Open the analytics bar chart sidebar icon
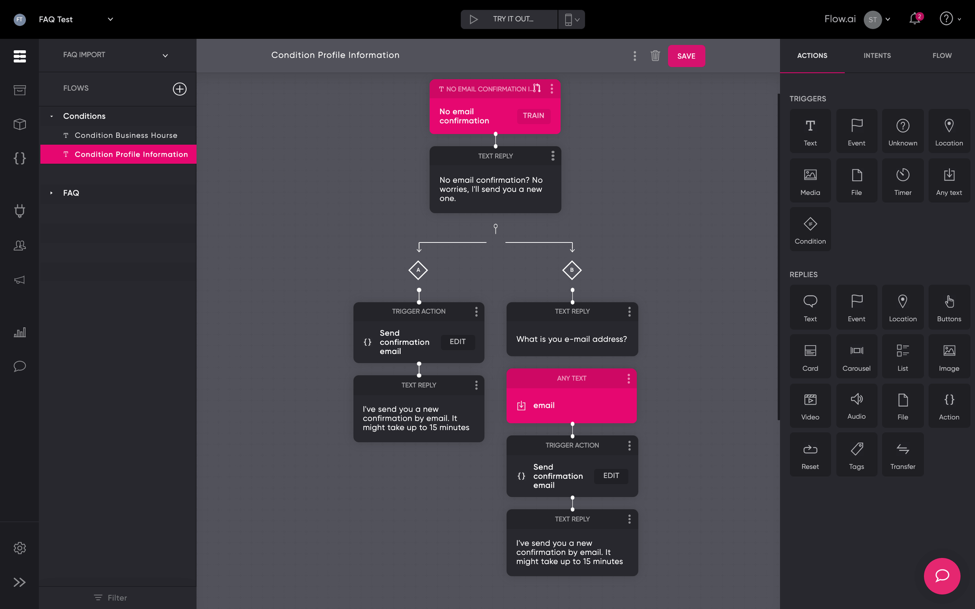975x609 pixels. click(20, 333)
